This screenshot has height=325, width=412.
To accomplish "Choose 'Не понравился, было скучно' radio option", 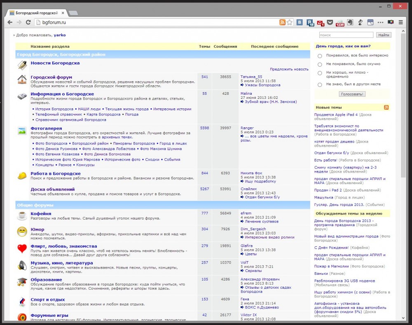I will 320,64.
